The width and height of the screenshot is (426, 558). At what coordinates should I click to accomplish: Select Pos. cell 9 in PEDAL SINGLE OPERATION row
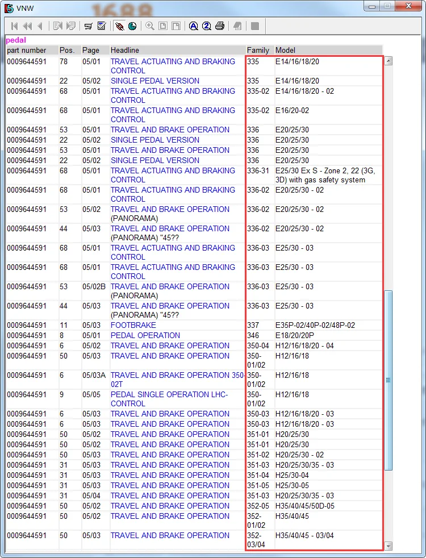61,395
